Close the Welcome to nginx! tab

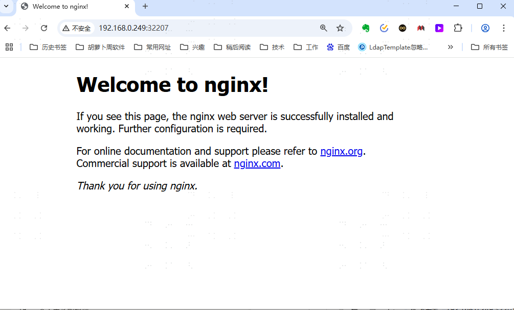point(127,6)
